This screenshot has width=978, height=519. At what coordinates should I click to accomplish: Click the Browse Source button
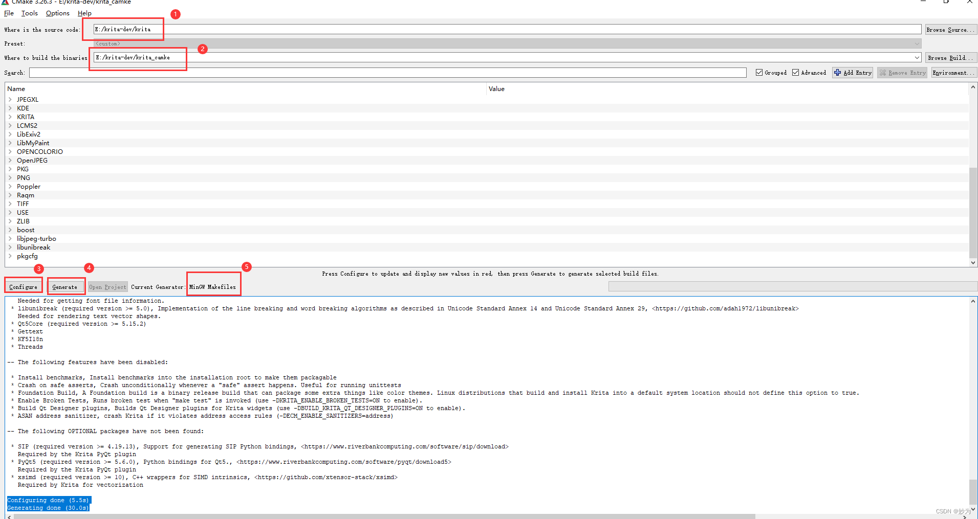[x=950, y=30]
